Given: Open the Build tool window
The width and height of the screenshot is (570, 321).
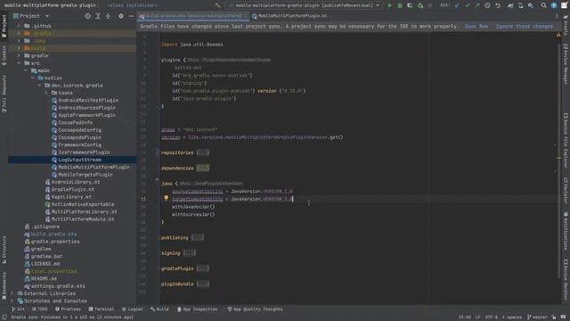Looking at the screenshot, I should [159, 309].
